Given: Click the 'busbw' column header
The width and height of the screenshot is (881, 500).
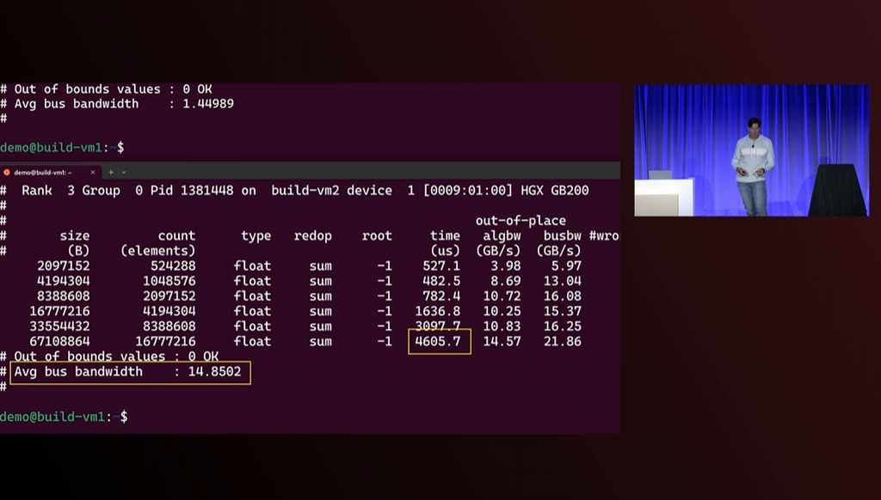Looking at the screenshot, I should 562,235.
